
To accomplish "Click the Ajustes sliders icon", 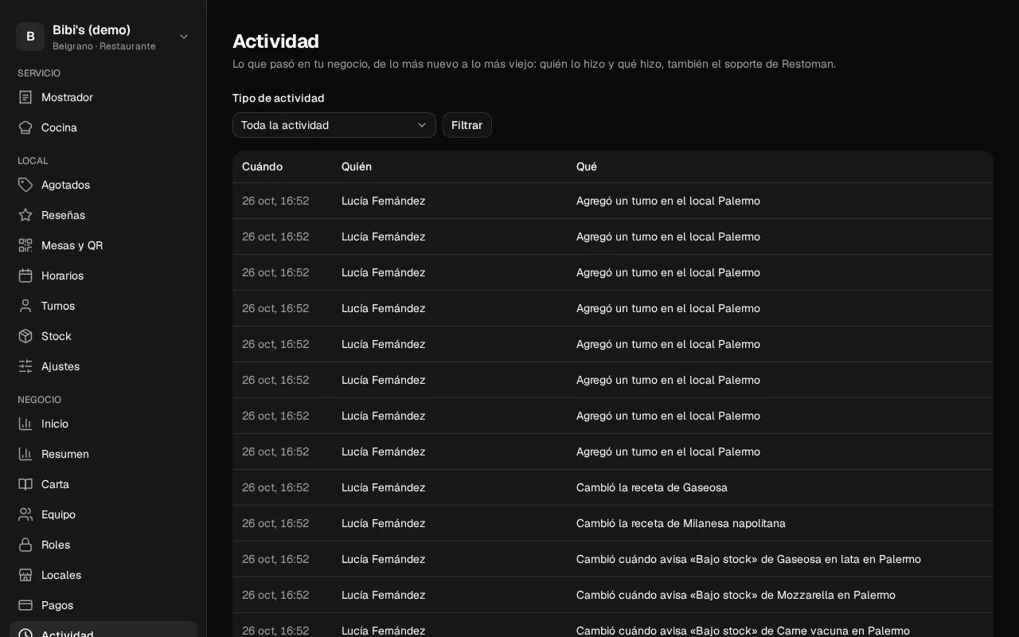I will click(25, 366).
